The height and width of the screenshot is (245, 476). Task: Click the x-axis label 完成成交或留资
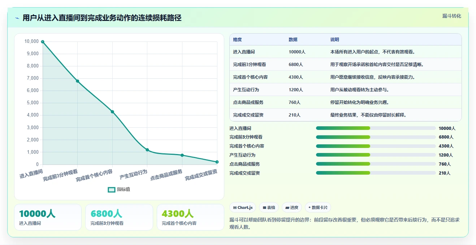[201, 175]
